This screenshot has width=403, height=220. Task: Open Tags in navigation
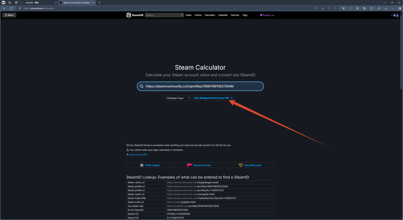point(245,15)
